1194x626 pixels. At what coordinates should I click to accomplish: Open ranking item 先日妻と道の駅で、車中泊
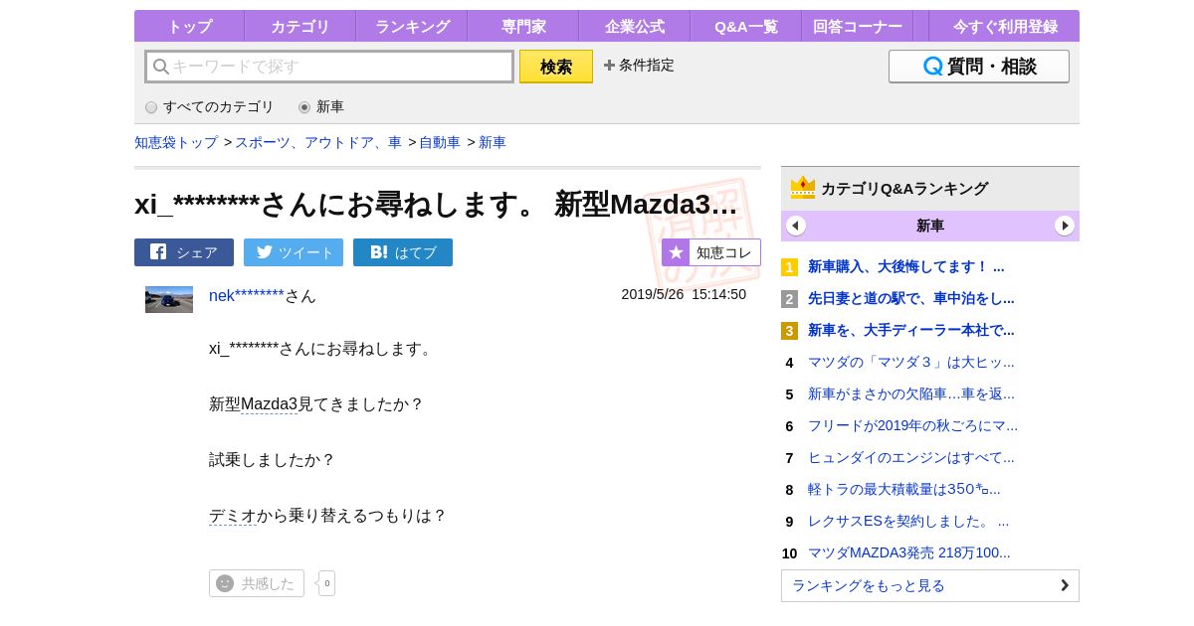(911, 298)
